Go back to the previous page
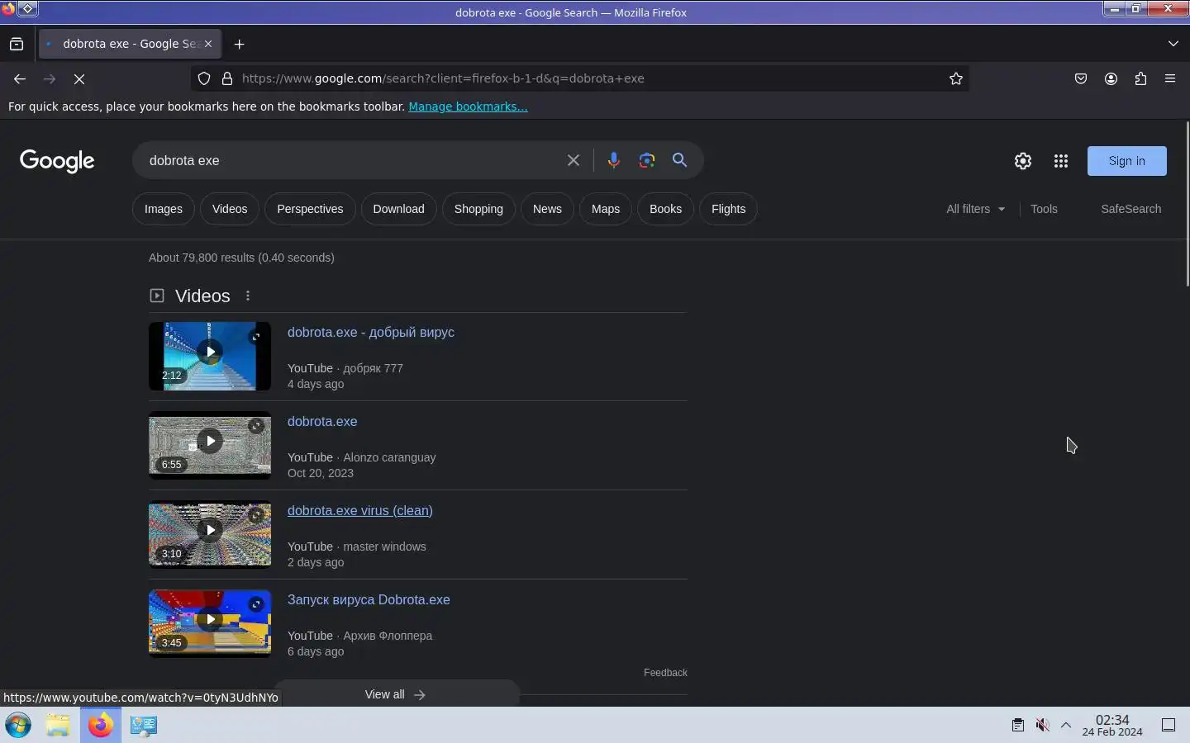Screen dimensions: 1190x743 [x=20, y=78]
